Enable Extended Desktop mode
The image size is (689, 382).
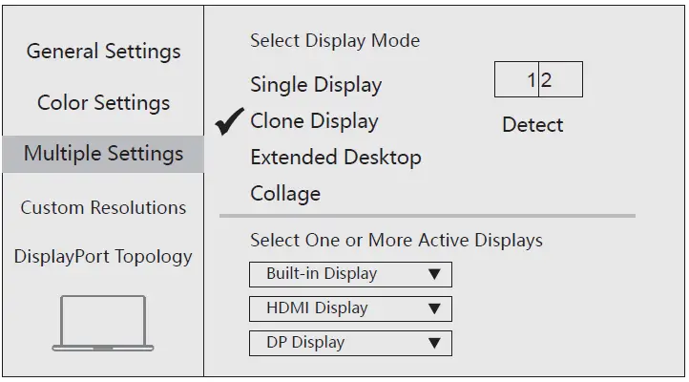pos(335,158)
